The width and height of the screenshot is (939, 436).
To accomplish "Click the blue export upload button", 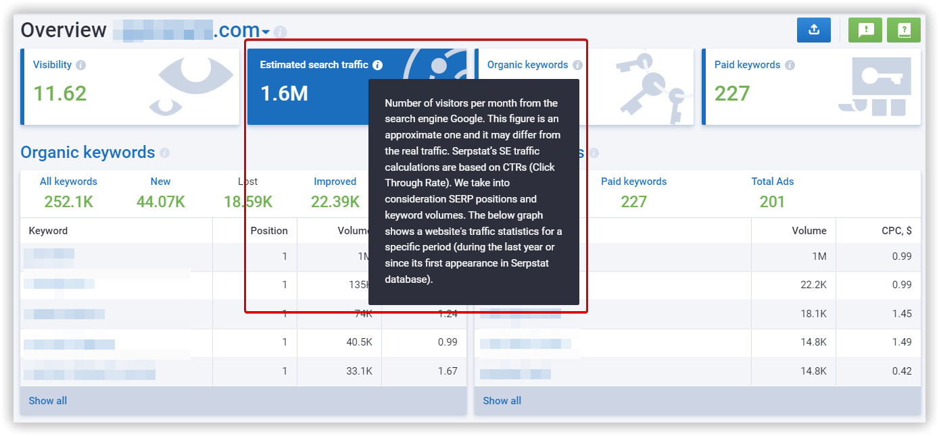I will point(814,30).
